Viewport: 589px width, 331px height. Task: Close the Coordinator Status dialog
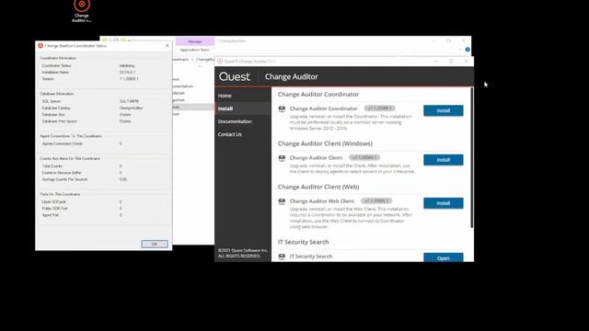[x=167, y=45]
